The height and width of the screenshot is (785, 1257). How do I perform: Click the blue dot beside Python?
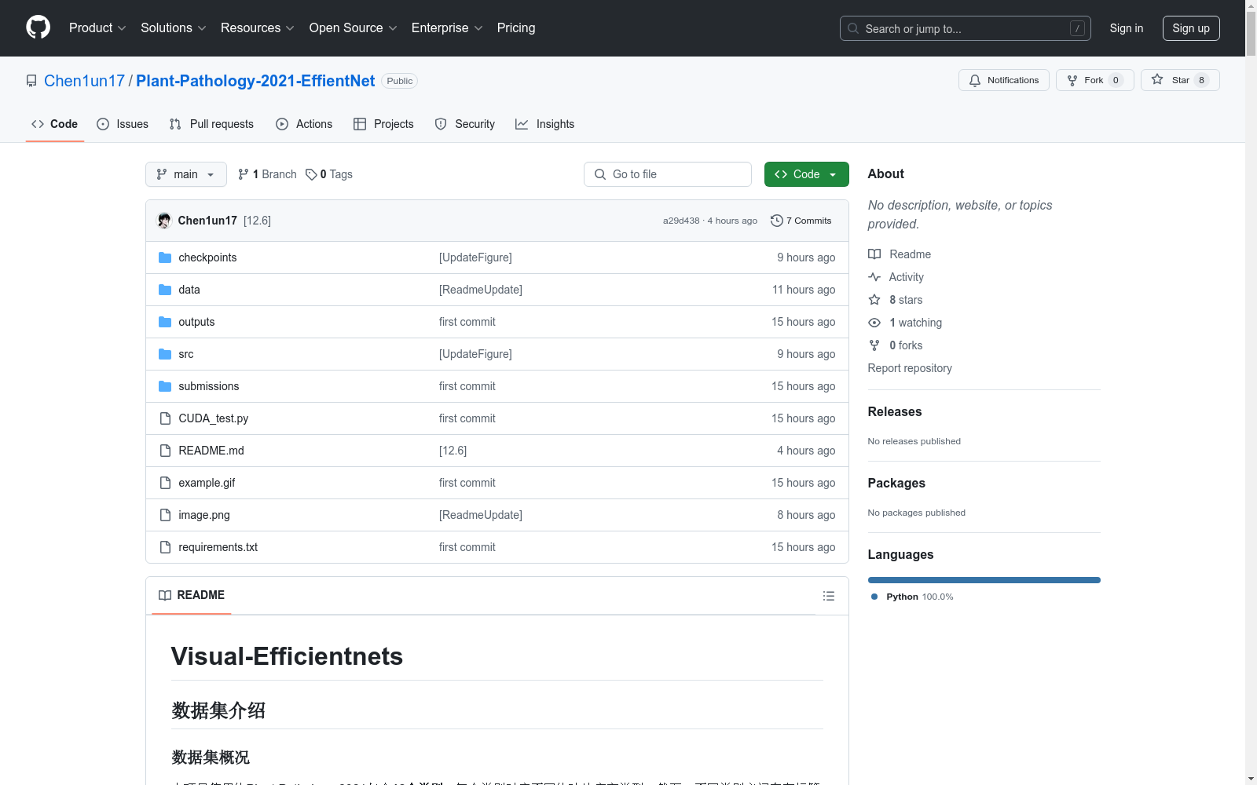[874, 597]
